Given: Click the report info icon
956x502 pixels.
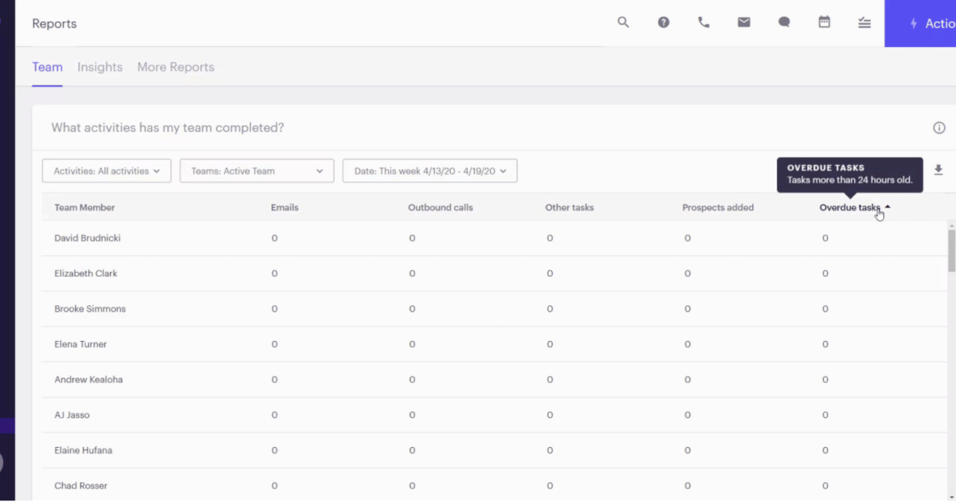Looking at the screenshot, I should (x=938, y=127).
